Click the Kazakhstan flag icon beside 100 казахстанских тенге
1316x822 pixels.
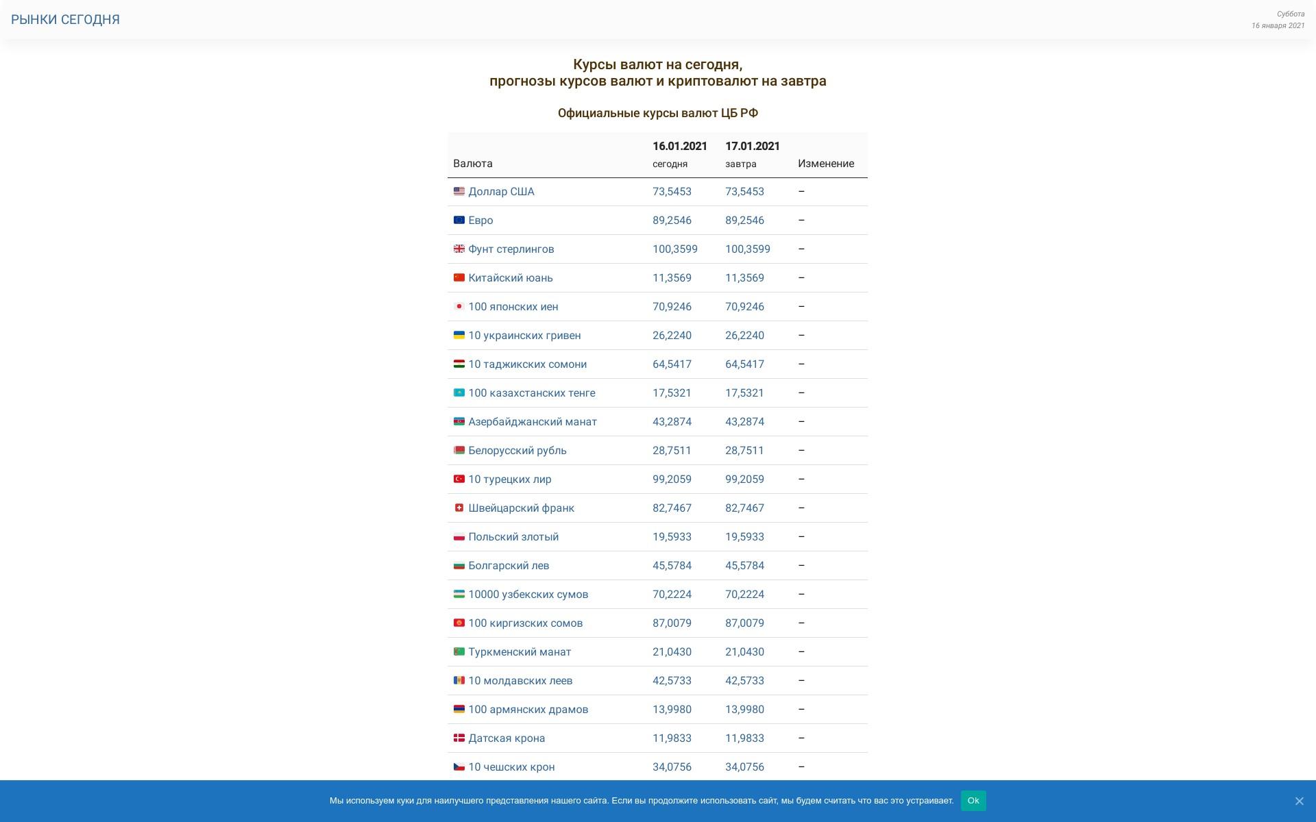(459, 393)
